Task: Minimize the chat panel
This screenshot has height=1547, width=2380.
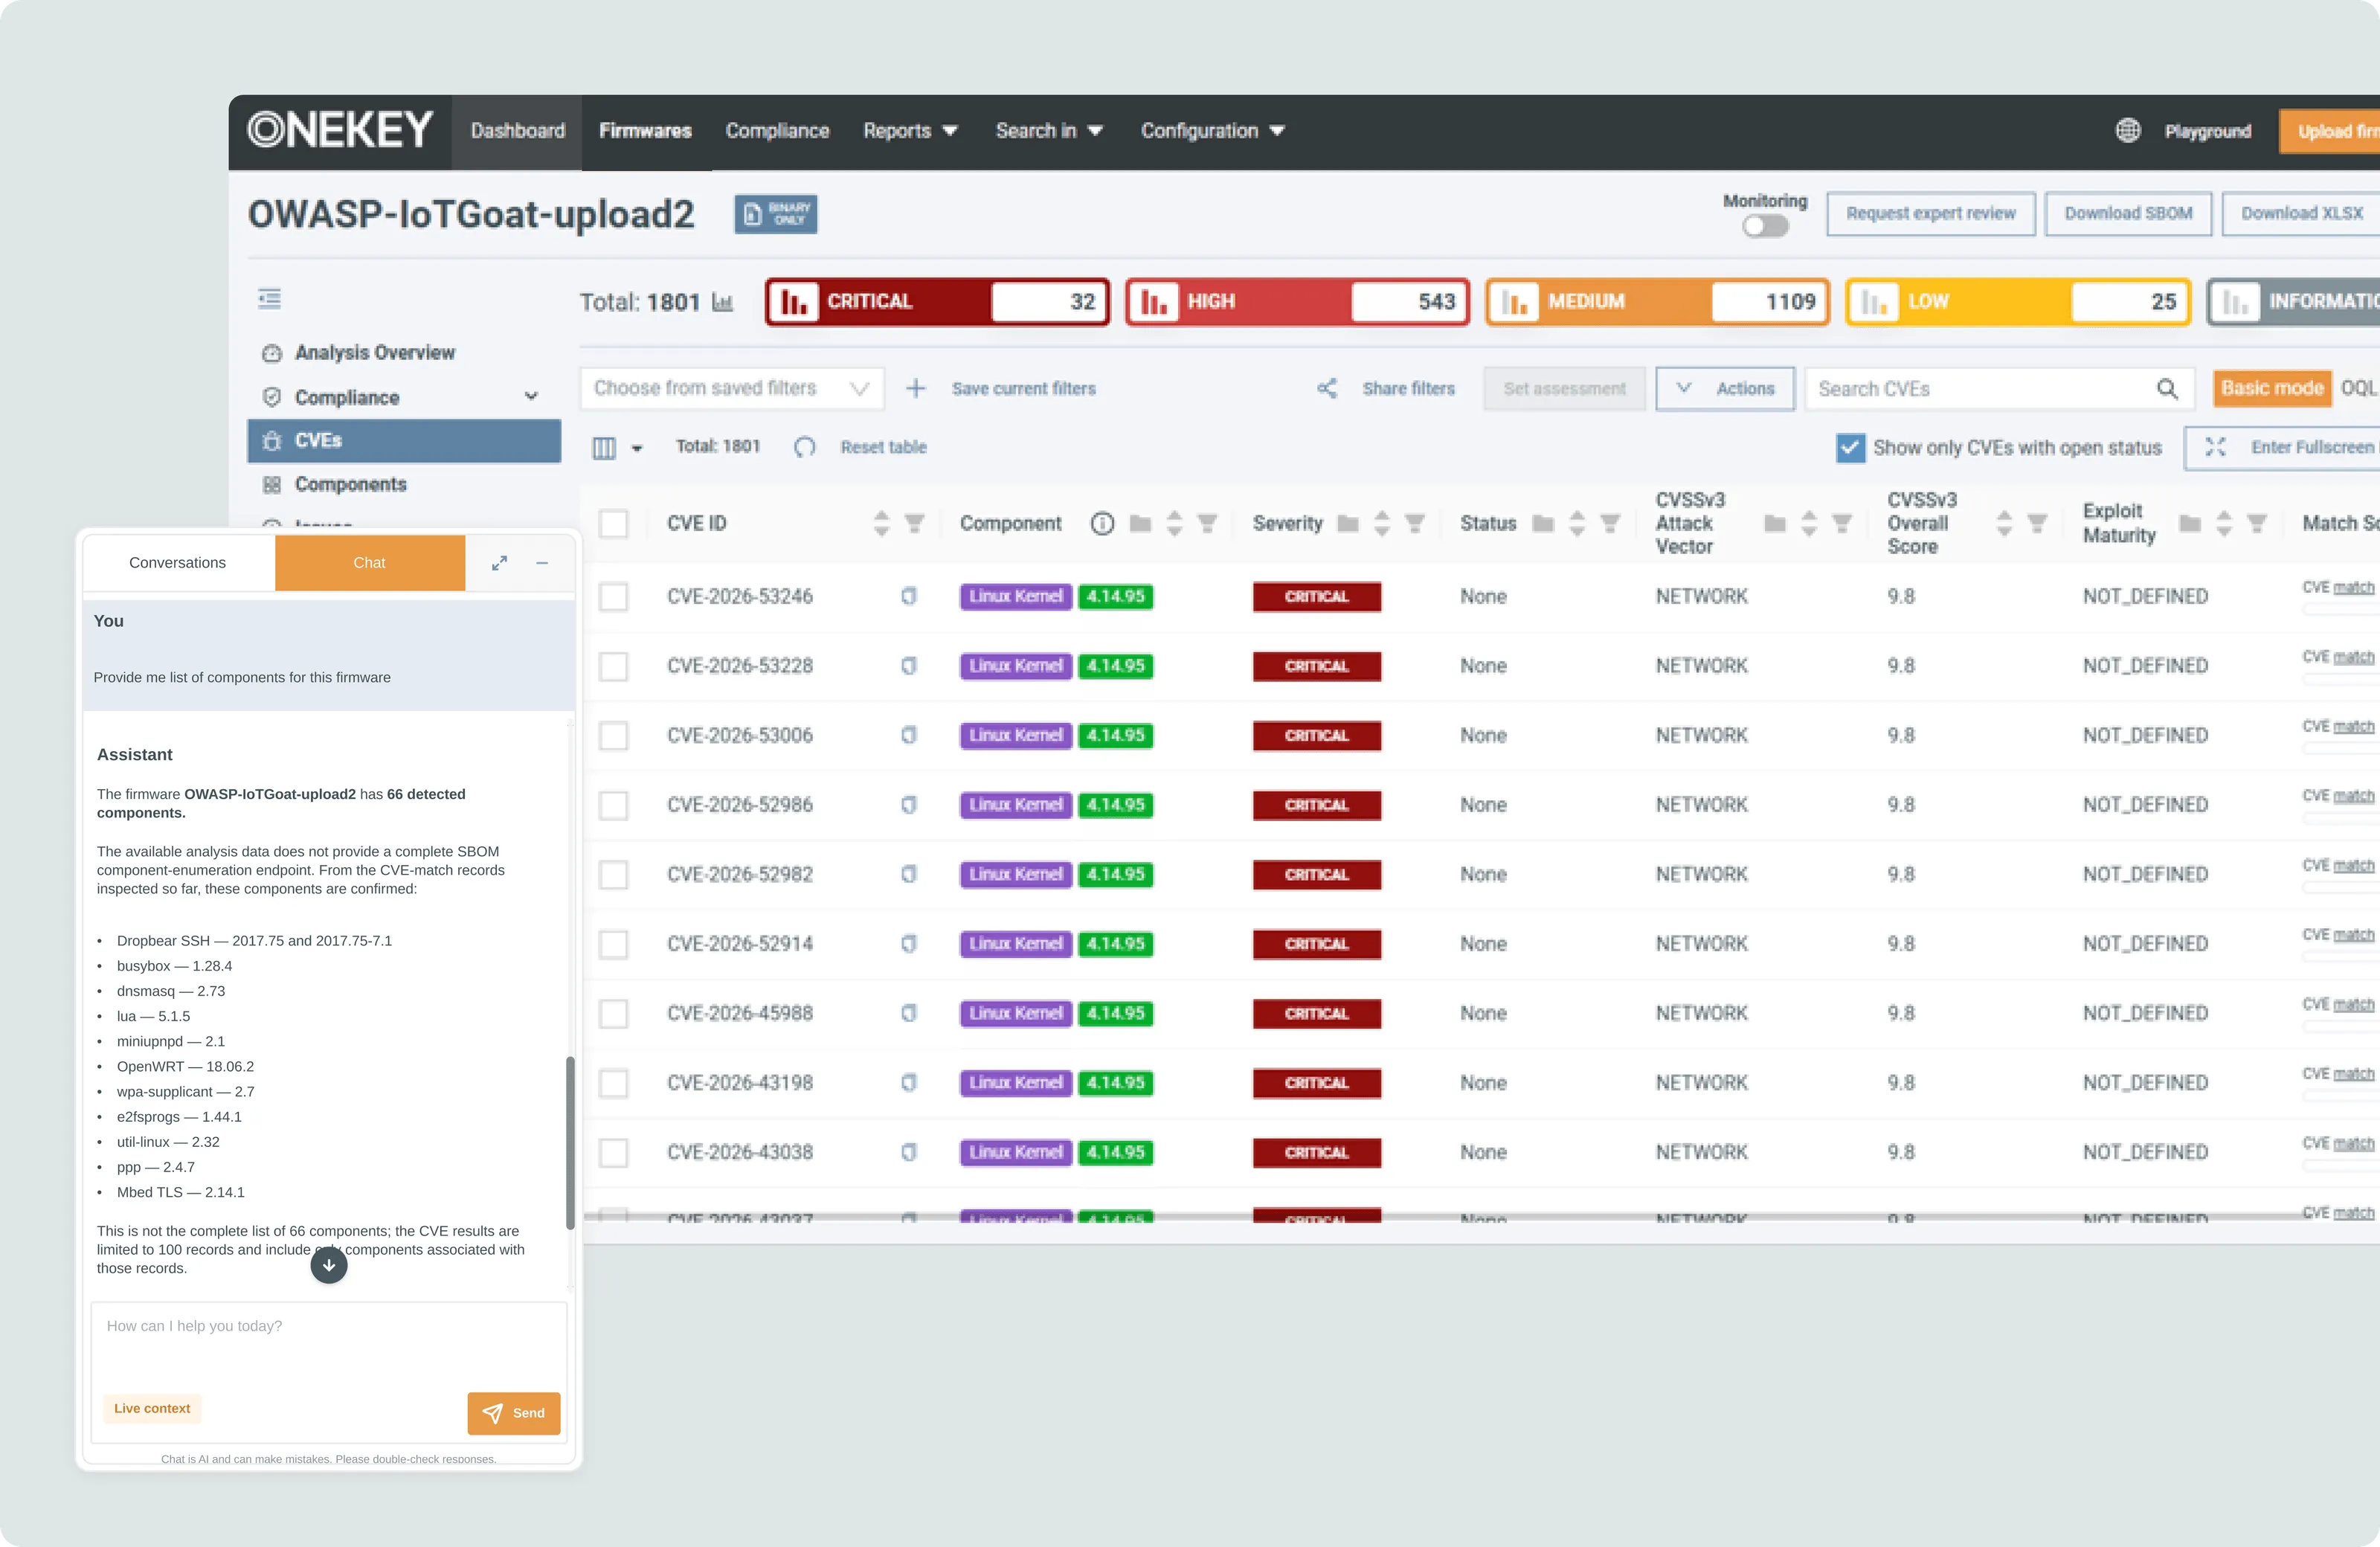Action: [x=542, y=563]
